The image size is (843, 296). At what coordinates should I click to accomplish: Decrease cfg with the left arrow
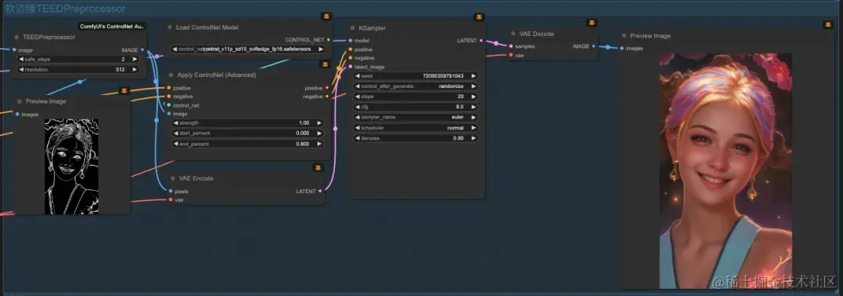(x=357, y=107)
